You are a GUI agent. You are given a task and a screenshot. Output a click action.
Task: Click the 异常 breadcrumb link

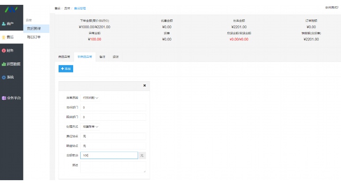pos(67,8)
